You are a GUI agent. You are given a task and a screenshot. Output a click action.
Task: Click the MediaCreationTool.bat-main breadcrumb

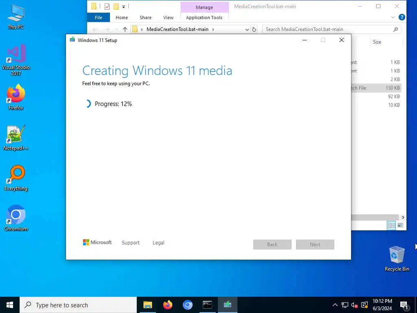(178, 29)
